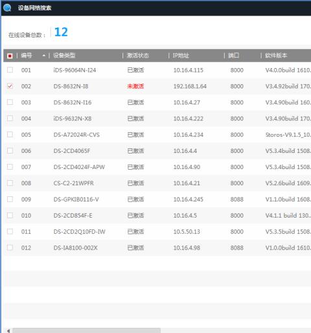The height and width of the screenshot is (333, 311).
Task: Sort table by 设备类型 column header
Action: [64, 56]
